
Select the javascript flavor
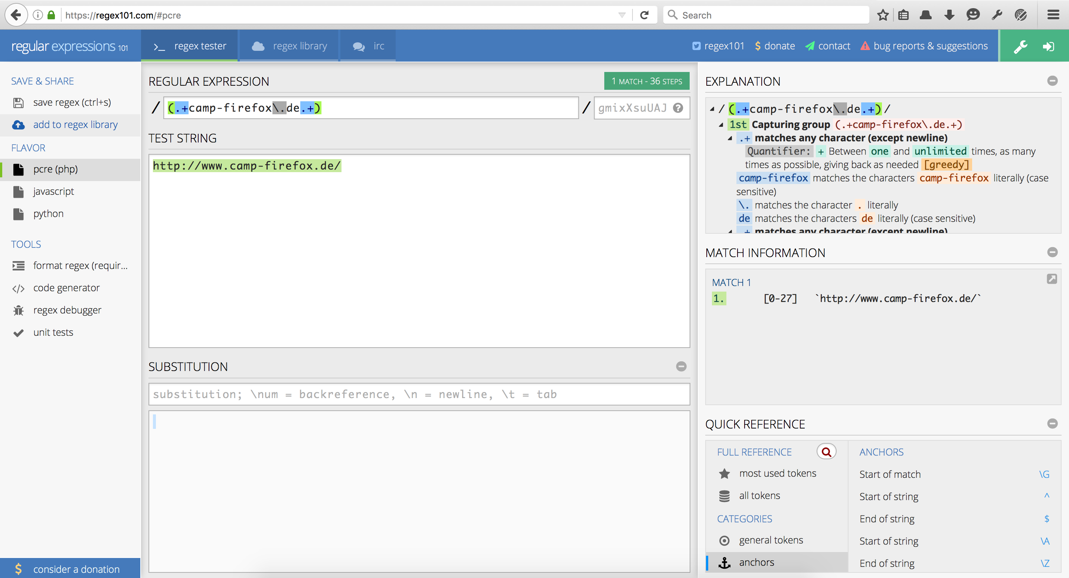(53, 191)
